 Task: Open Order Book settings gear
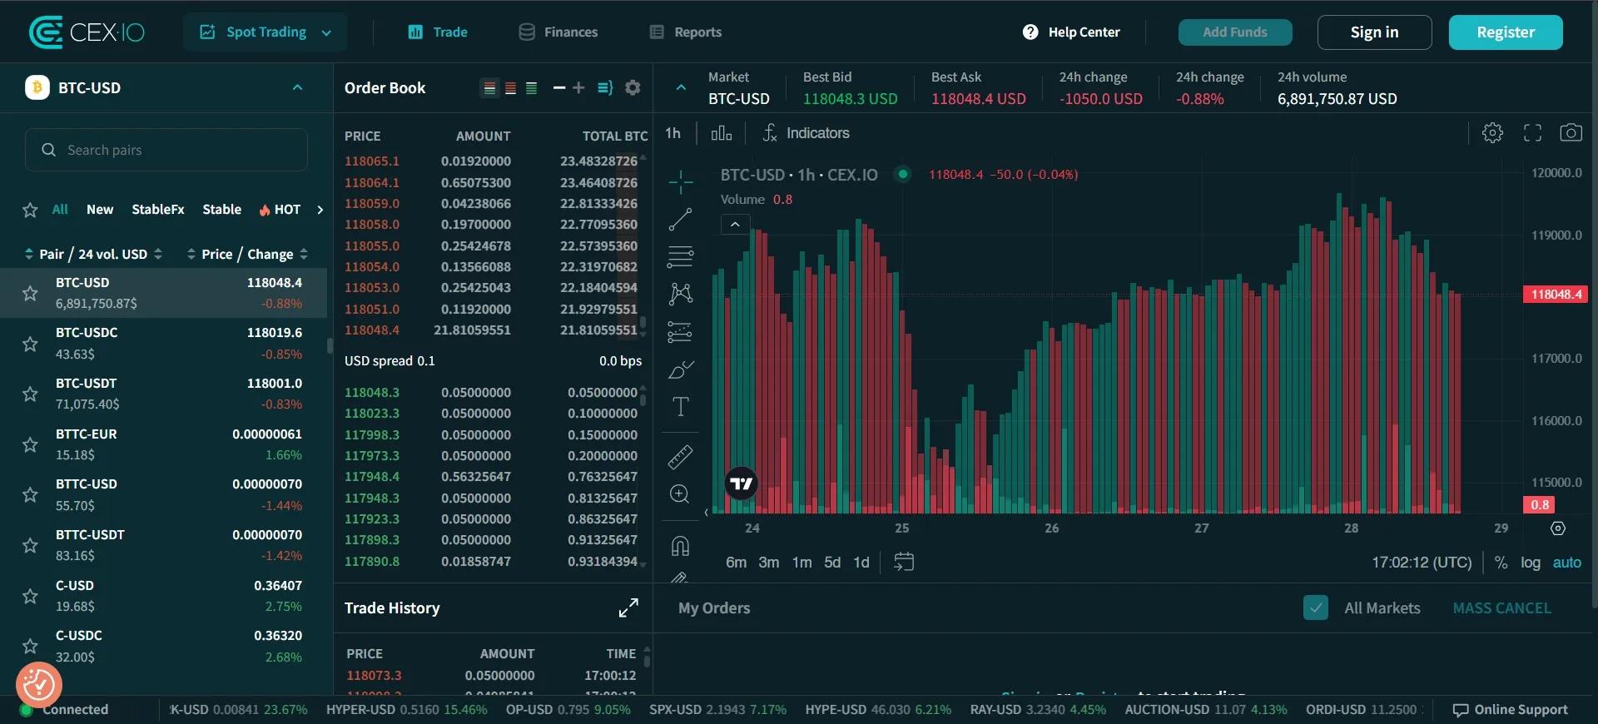coord(633,87)
